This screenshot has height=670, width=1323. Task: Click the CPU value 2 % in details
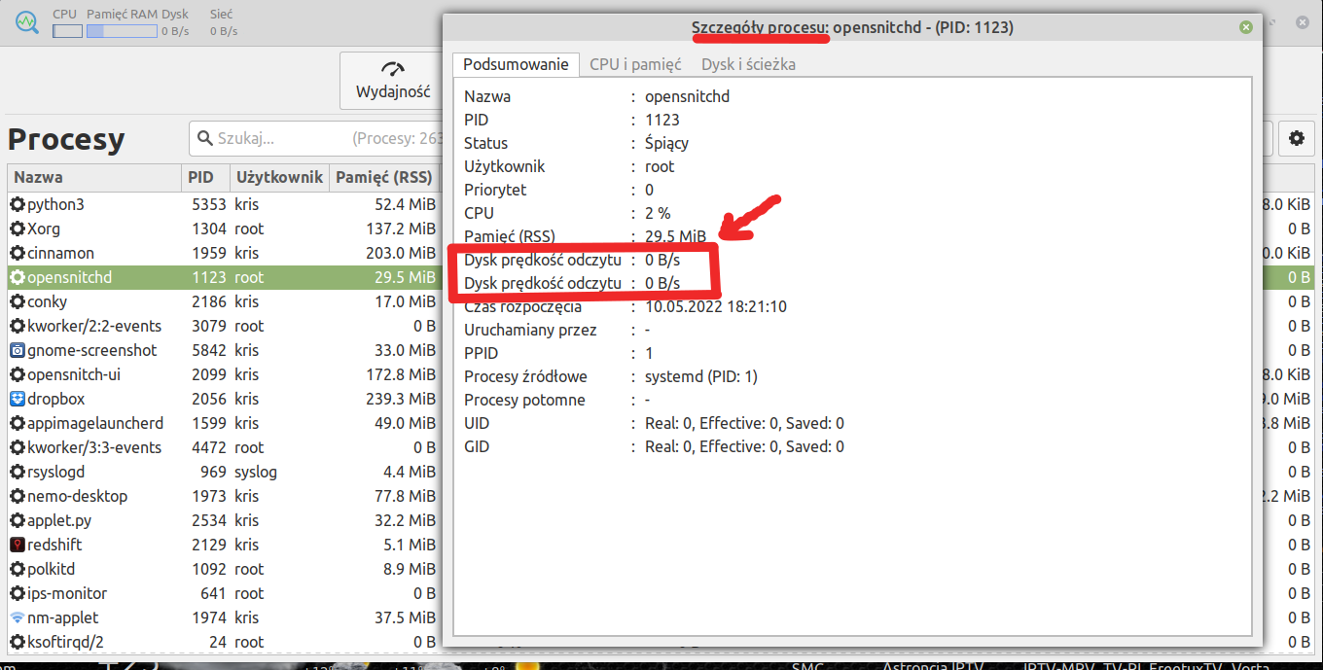pyautogui.click(x=658, y=213)
